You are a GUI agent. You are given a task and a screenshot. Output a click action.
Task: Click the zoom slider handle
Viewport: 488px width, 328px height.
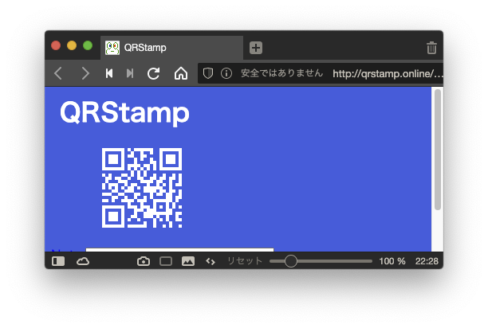click(x=291, y=260)
